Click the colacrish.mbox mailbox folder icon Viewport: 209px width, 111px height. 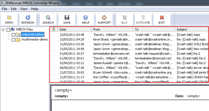coord(18,34)
